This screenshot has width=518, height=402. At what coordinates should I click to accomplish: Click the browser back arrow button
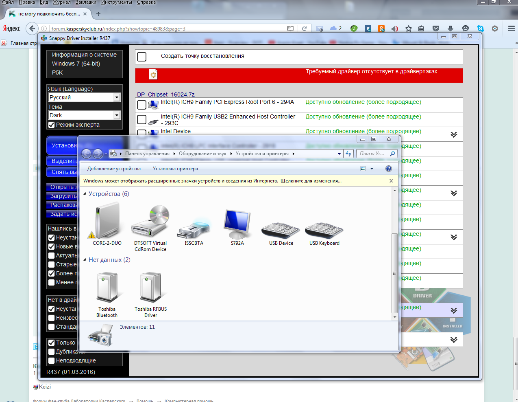point(32,29)
